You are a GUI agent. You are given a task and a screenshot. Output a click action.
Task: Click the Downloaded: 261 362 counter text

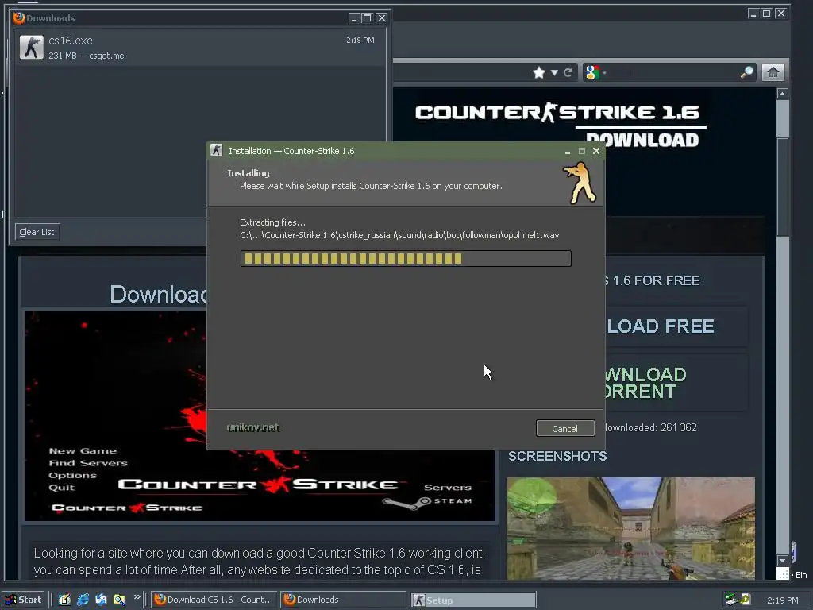(651, 427)
